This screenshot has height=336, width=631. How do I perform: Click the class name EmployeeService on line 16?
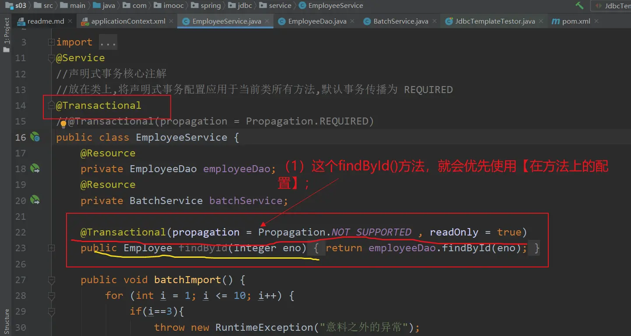(181, 137)
